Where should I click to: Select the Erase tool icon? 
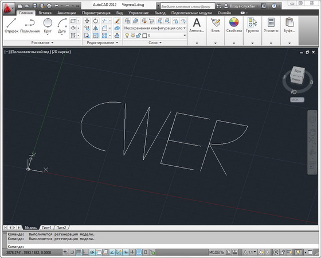[x=117, y=21]
